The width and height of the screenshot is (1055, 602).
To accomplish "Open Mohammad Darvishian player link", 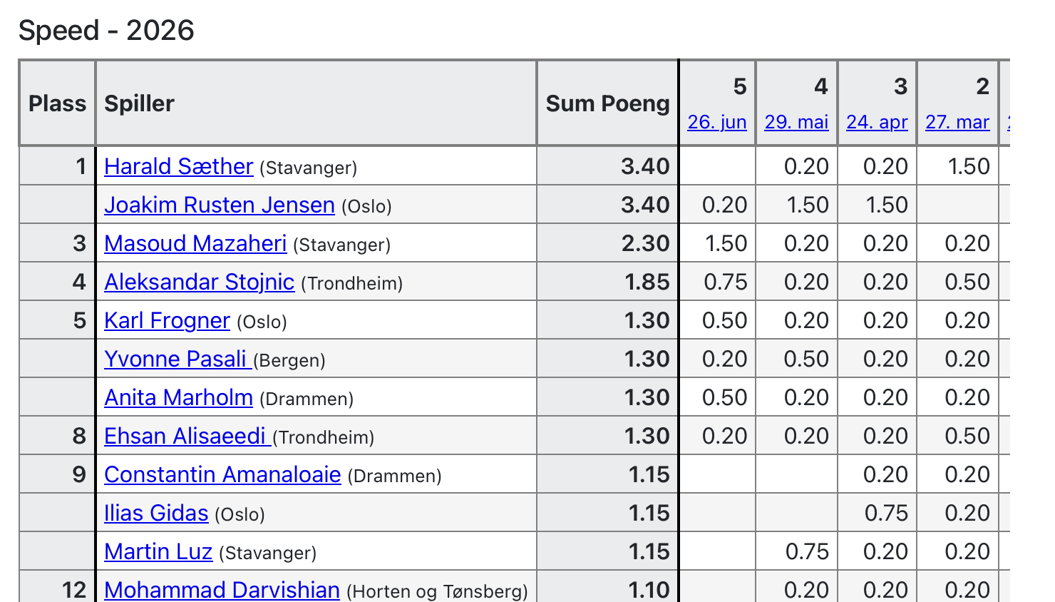I will [x=222, y=590].
